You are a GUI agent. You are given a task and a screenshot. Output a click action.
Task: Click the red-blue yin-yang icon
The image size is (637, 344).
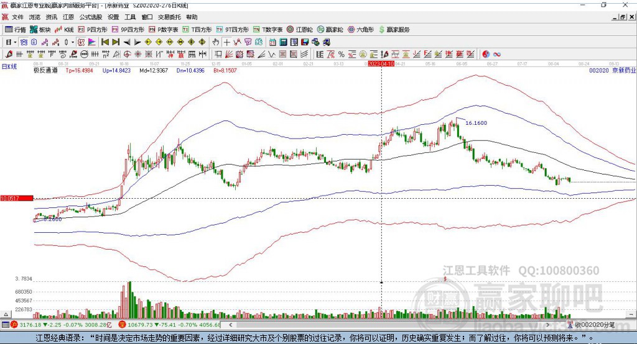point(486,55)
